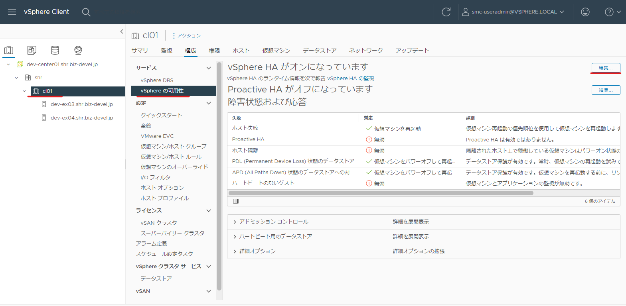Open the feedback smiley icon
The width and height of the screenshot is (626, 306).
(x=585, y=12)
